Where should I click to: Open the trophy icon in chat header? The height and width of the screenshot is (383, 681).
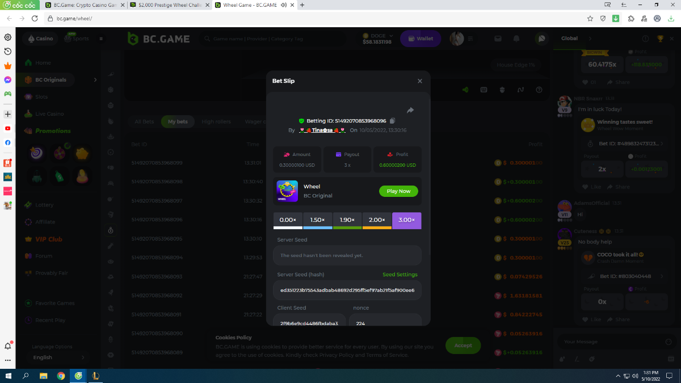click(660, 39)
